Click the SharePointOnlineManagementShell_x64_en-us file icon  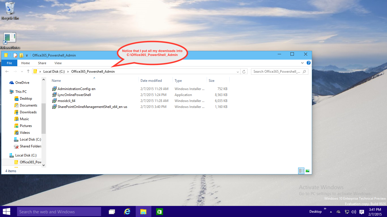[x=54, y=107]
